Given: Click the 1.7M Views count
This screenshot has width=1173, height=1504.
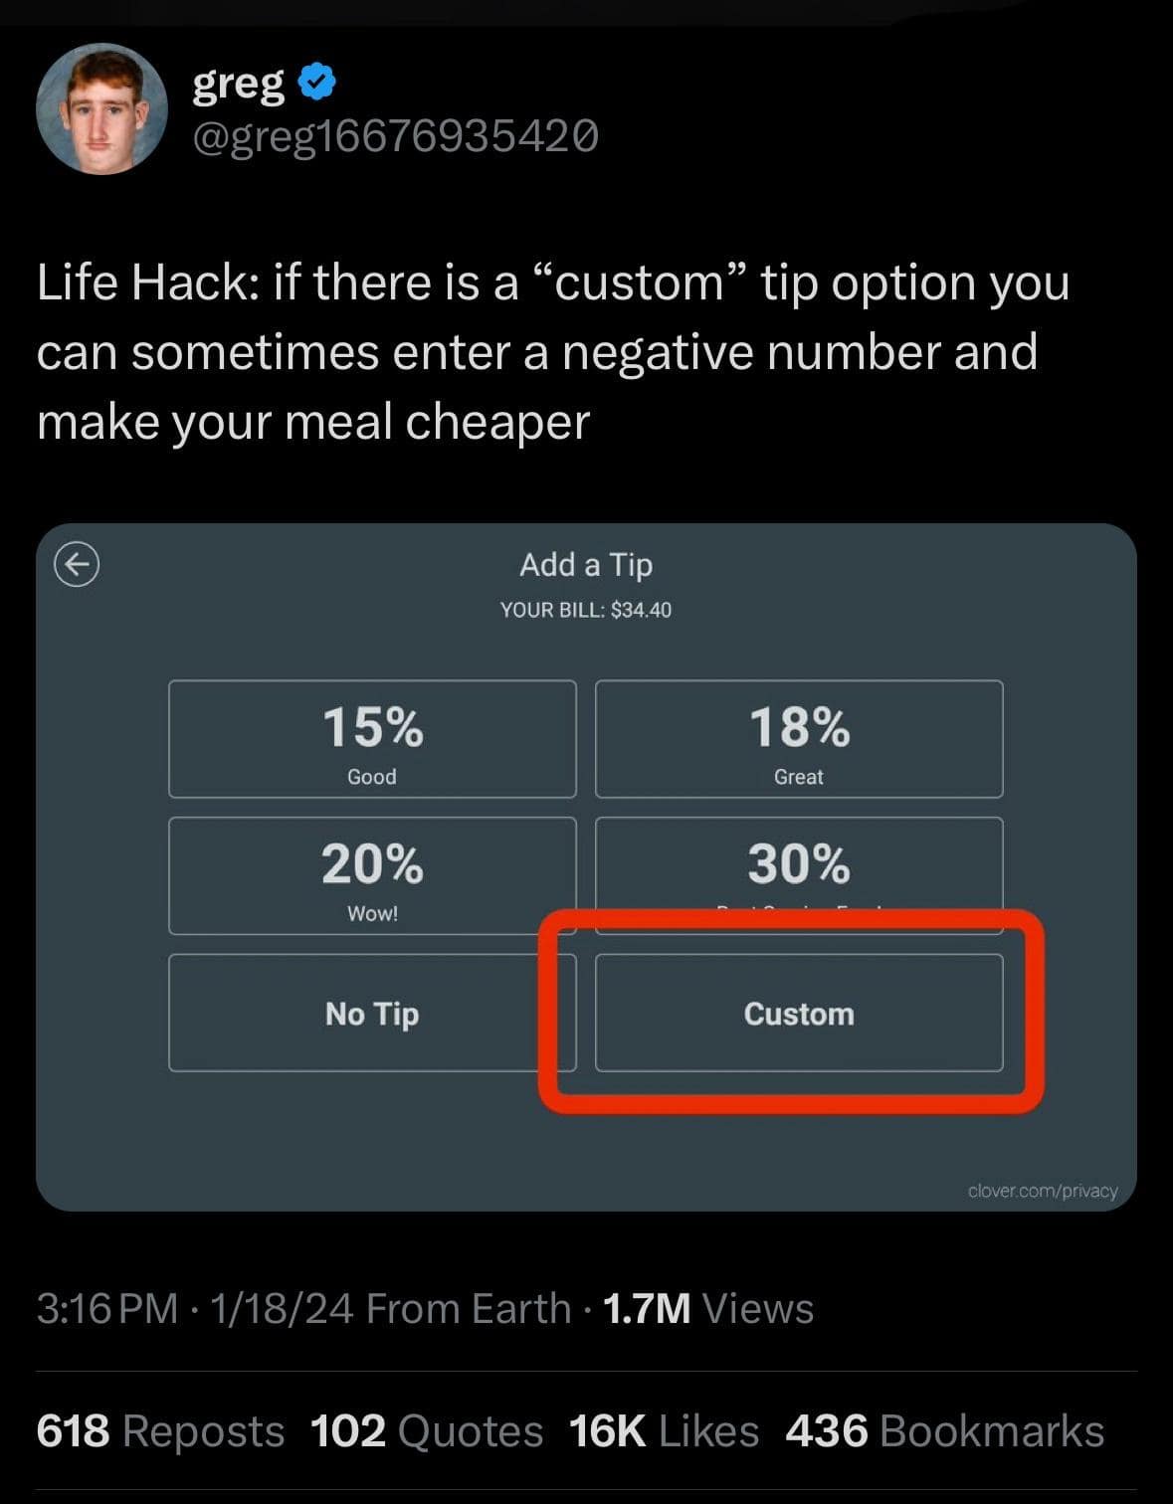Looking at the screenshot, I should (707, 1308).
